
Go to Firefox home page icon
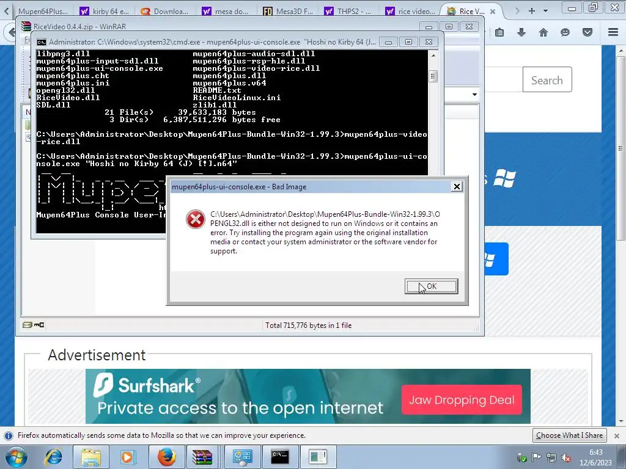(x=543, y=33)
